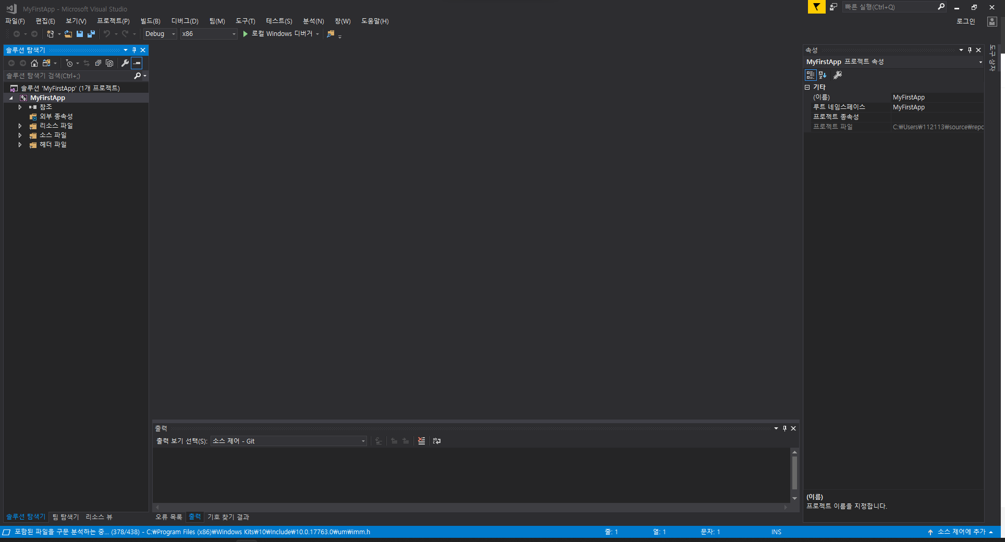The width and height of the screenshot is (1005, 542).
Task: Switch to the 팀 탐색기 tab
Action: [x=66, y=517]
